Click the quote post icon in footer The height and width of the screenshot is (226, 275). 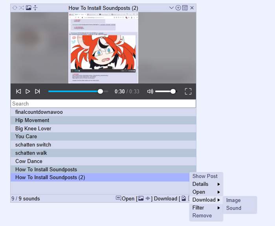118,198
